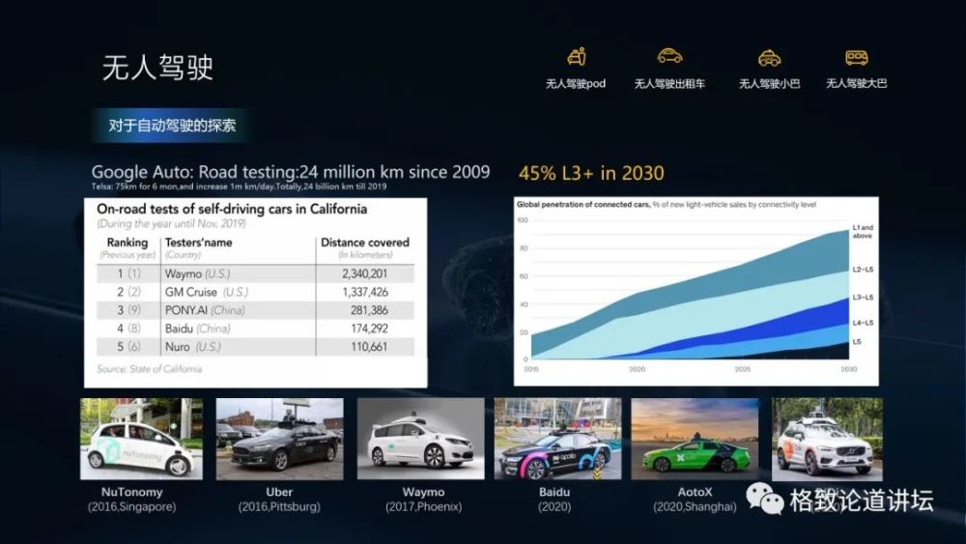966x544 pixels.
Task: Click the Baidu (2020) photo caption
Action: pyautogui.click(x=554, y=499)
